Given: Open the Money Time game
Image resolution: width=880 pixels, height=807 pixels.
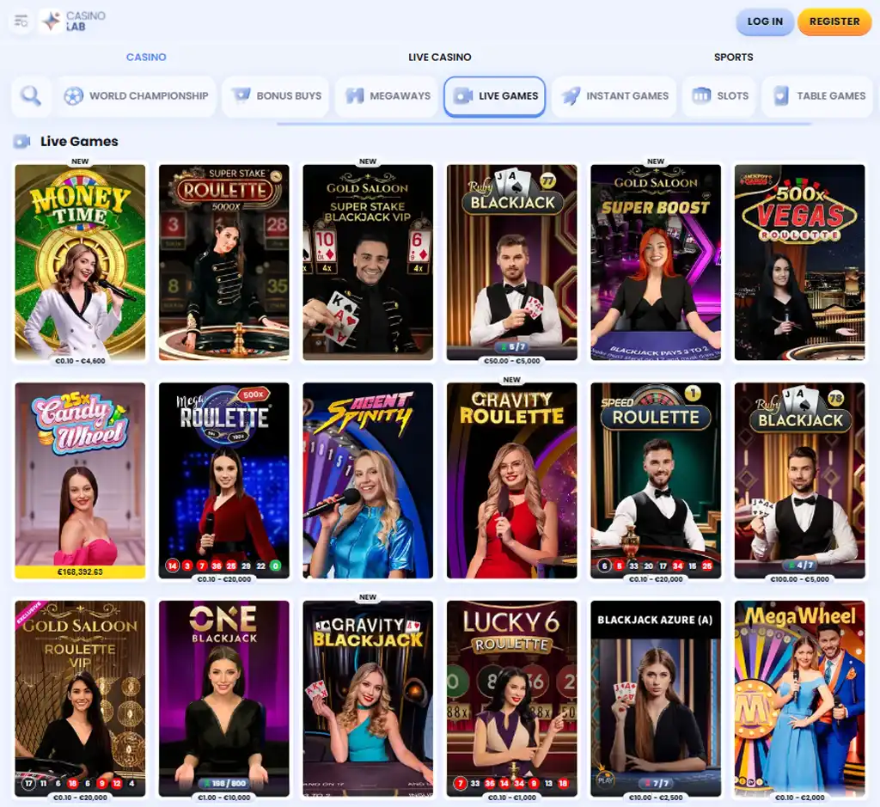Looking at the screenshot, I should click(x=80, y=261).
